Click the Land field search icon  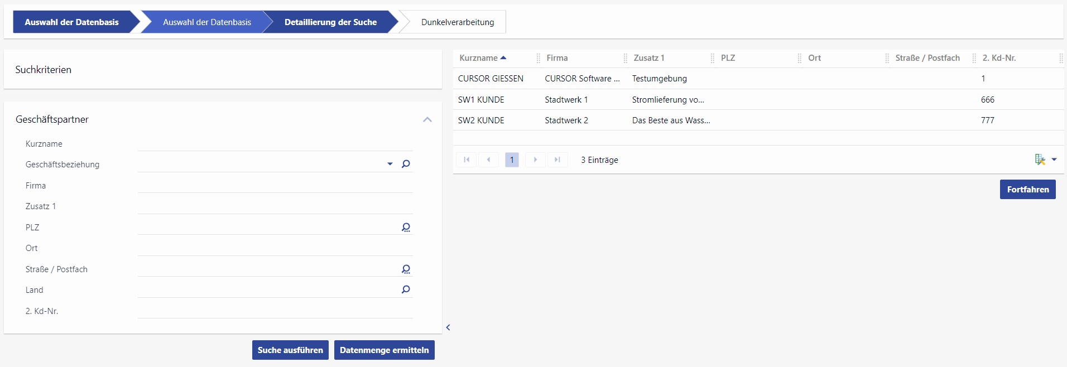[x=406, y=289]
